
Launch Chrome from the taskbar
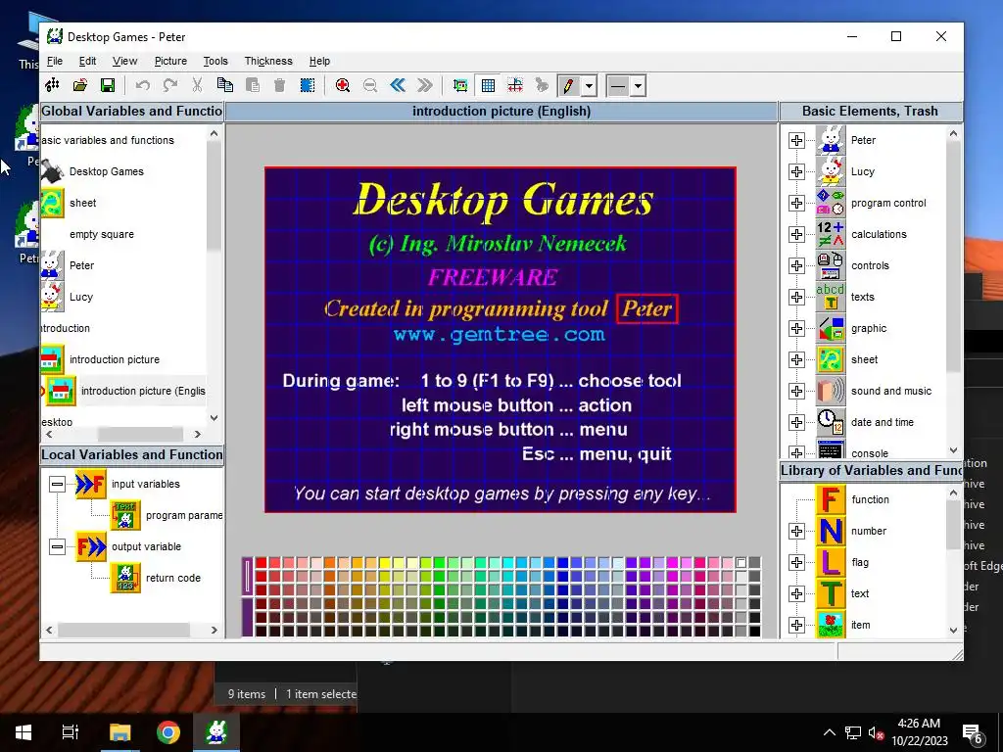[x=168, y=732]
